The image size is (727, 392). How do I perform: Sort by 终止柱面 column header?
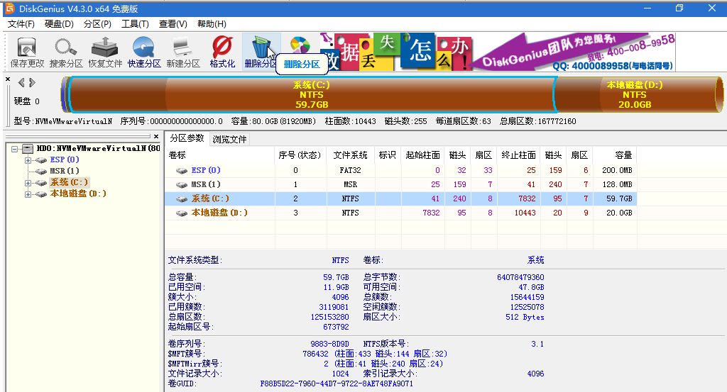[x=518, y=155]
